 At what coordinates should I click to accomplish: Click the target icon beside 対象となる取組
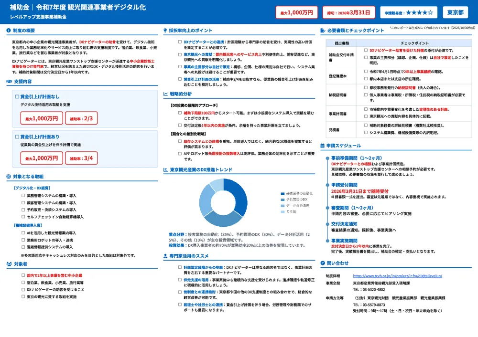(9, 177)
